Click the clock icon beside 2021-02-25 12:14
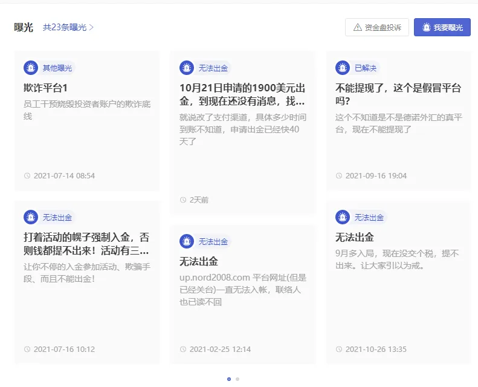Image resolution: width=478 pixels, height=387 pixels. [183, 349]
